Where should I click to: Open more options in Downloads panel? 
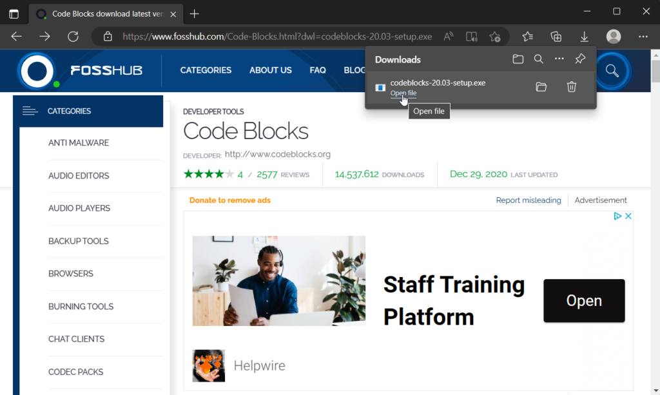pyautogui.click(x=559, y=59)
